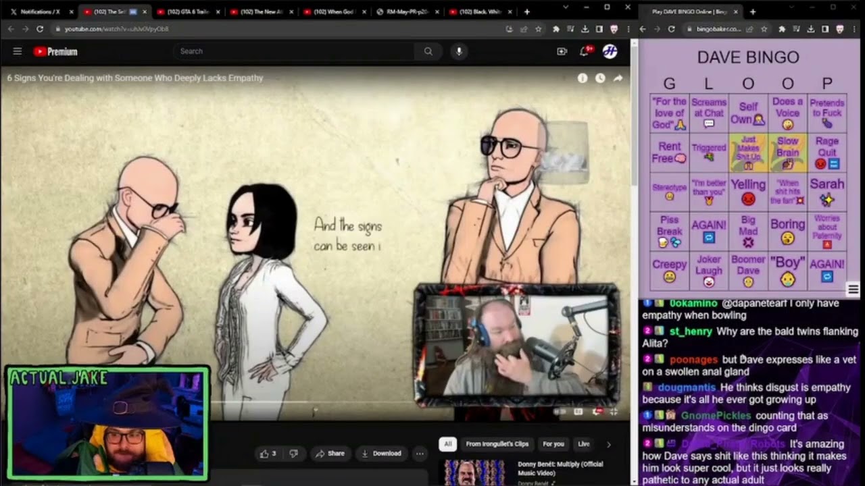The height and width of the screenshot is (486, 865).
Task: Go back in the YouTube browser window
Action: coord(10,29)
